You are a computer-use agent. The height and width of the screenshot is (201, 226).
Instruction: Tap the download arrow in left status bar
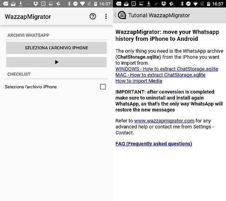click(x=21, y=4)
